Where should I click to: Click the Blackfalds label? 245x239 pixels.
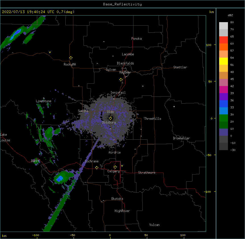point(125,63)
